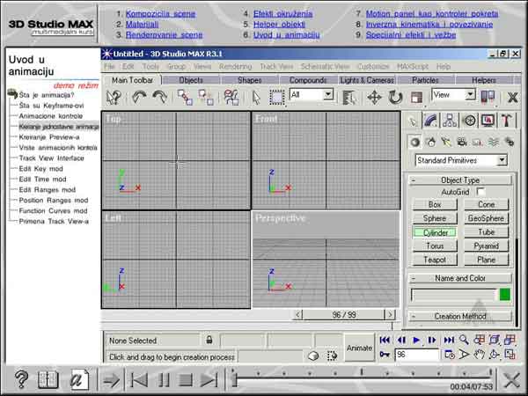Click the Pan hand viewport control
This screenshot has height=396, width=528.
pos(480,355)
